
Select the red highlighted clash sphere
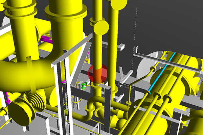click(98, 74)
